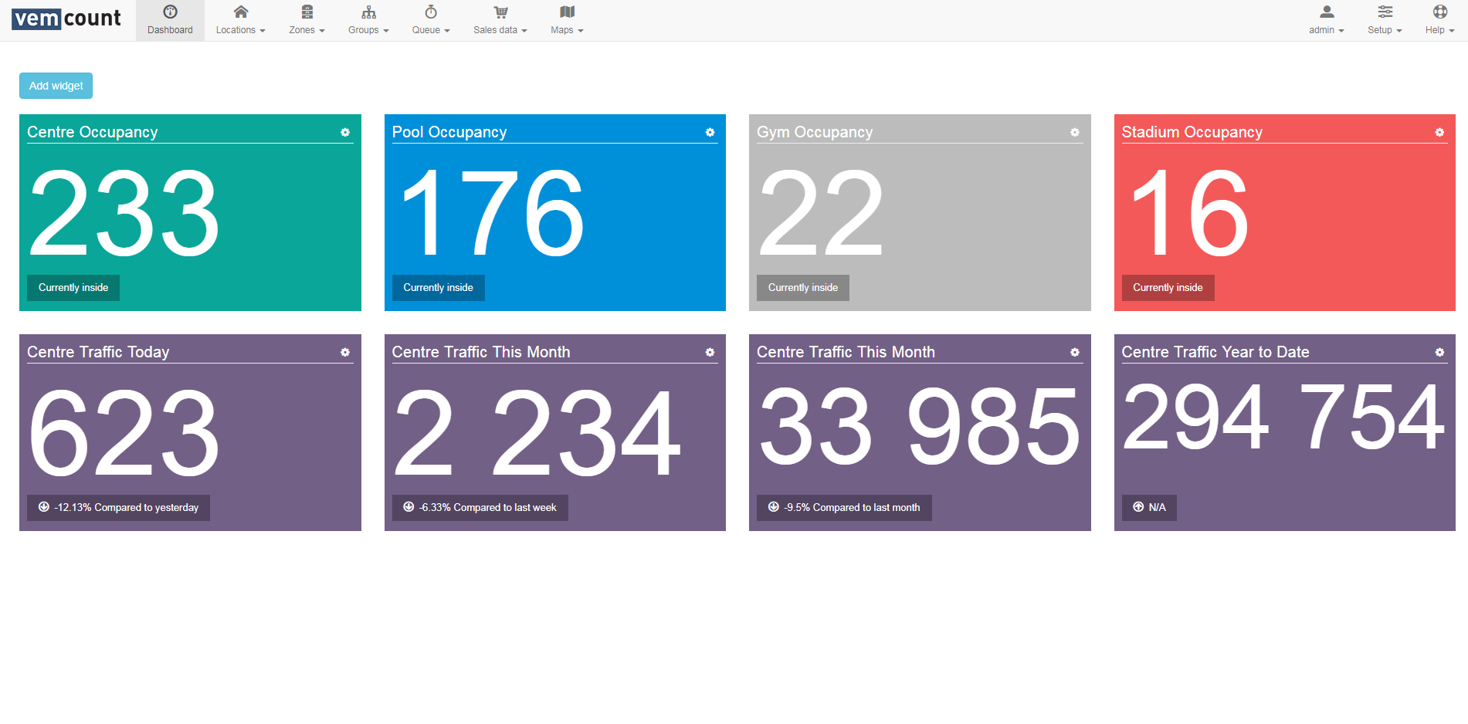Click the 2 234 traffic value
Screen dimensions: 1468x724
pos(538,433)
